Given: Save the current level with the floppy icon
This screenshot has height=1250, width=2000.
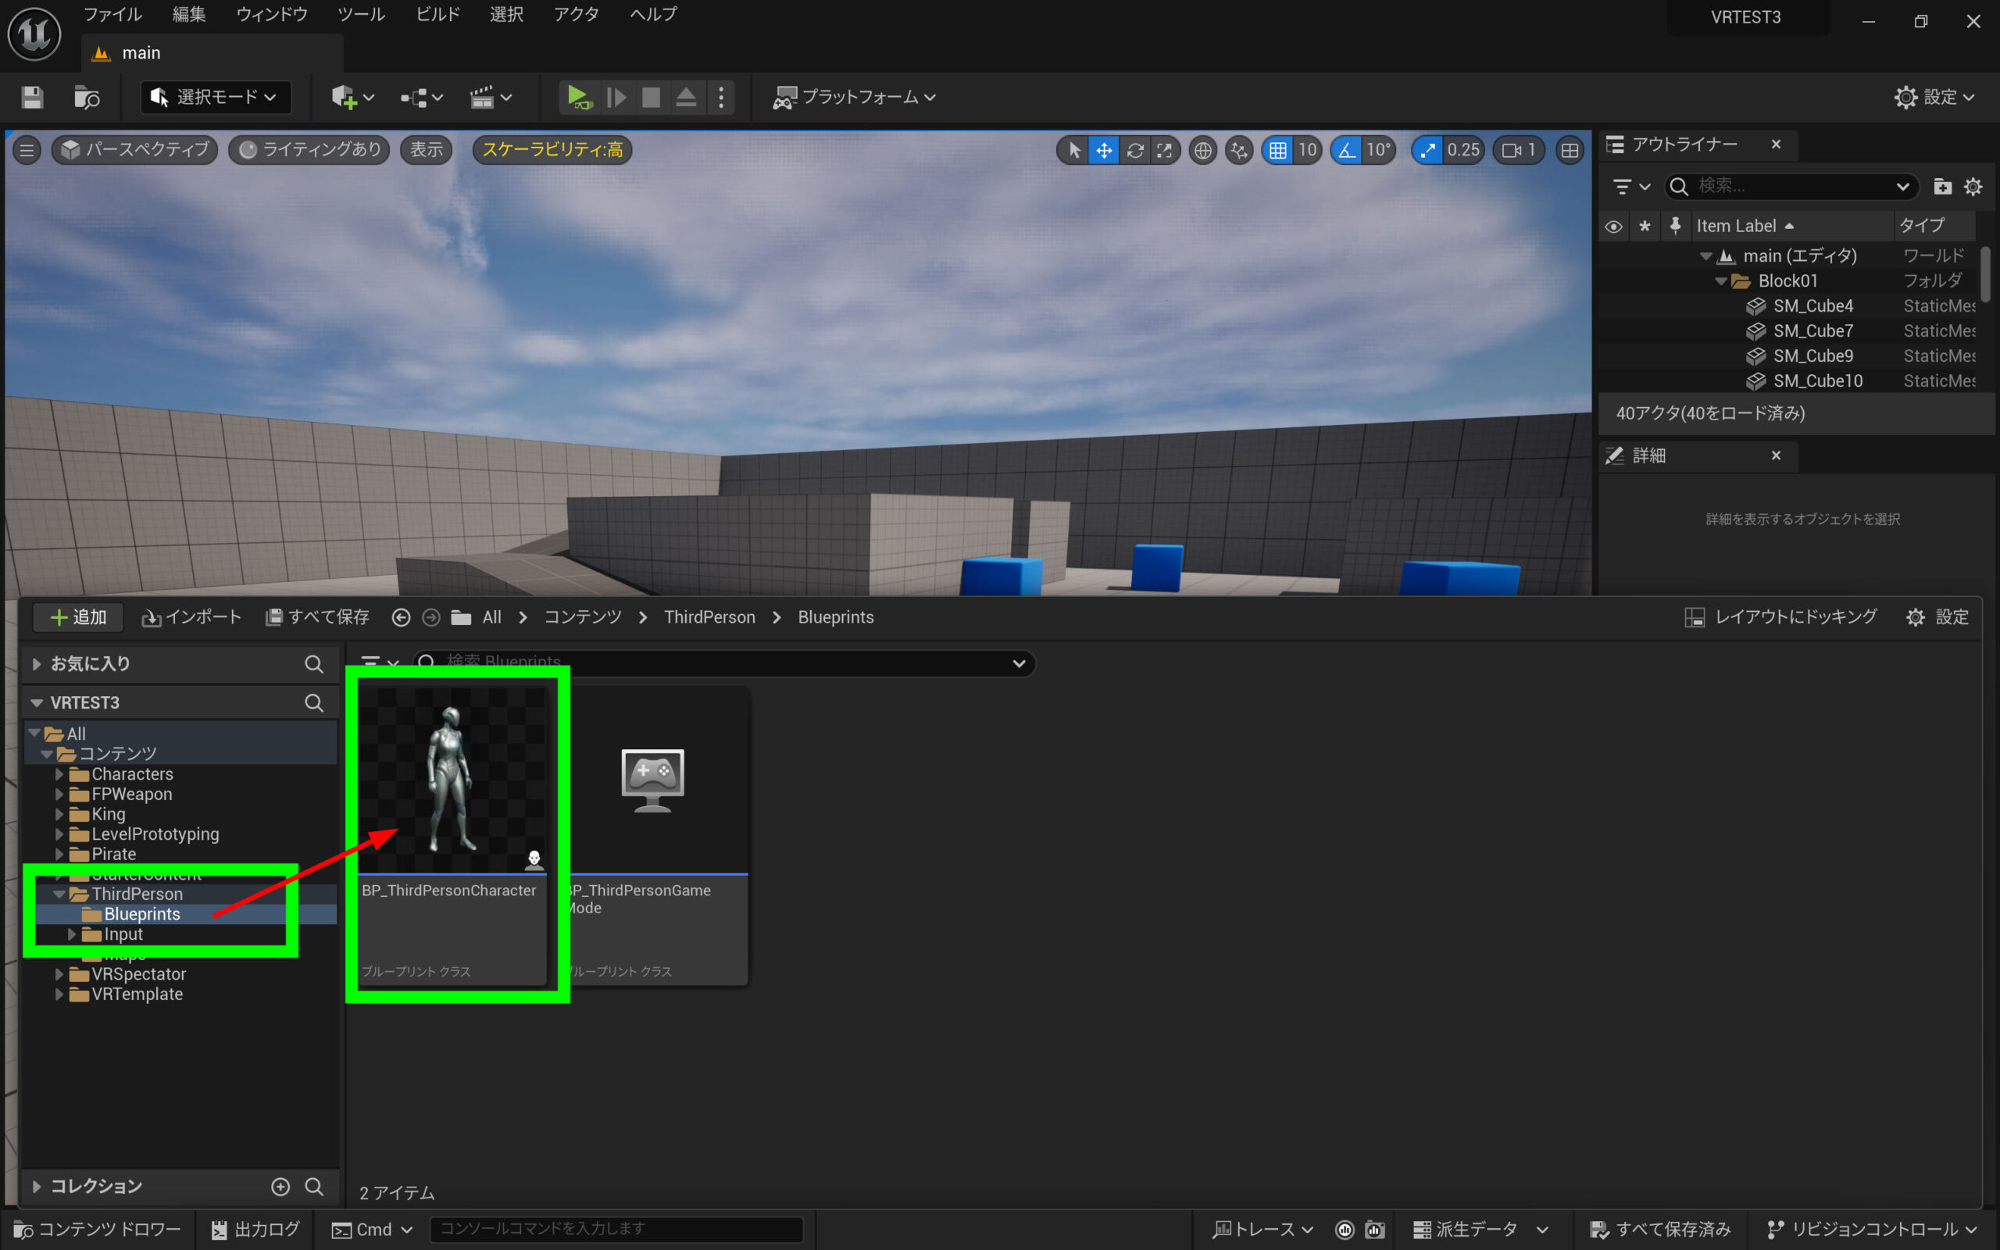Looking at the screenshot, I should pos(32,98).
